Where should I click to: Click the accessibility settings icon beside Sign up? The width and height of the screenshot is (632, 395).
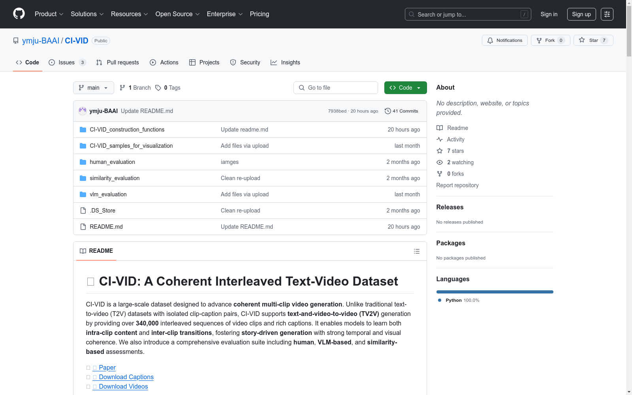(x=607, y=14)
